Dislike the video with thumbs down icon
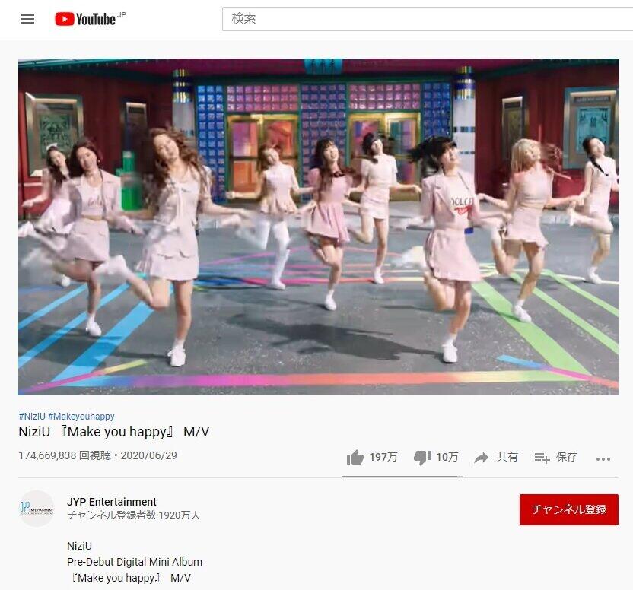This screenshot has height=590, width=633. coord(422,458)
